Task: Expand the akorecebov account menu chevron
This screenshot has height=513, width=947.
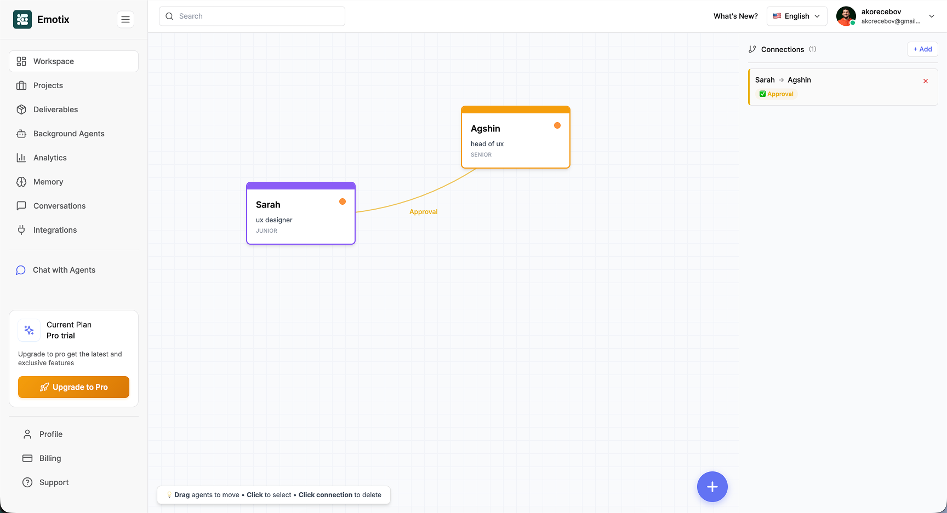Action: [932, 16]
